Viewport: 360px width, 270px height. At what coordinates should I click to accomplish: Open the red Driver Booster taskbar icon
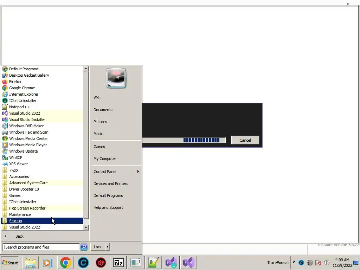coord(101,263)
